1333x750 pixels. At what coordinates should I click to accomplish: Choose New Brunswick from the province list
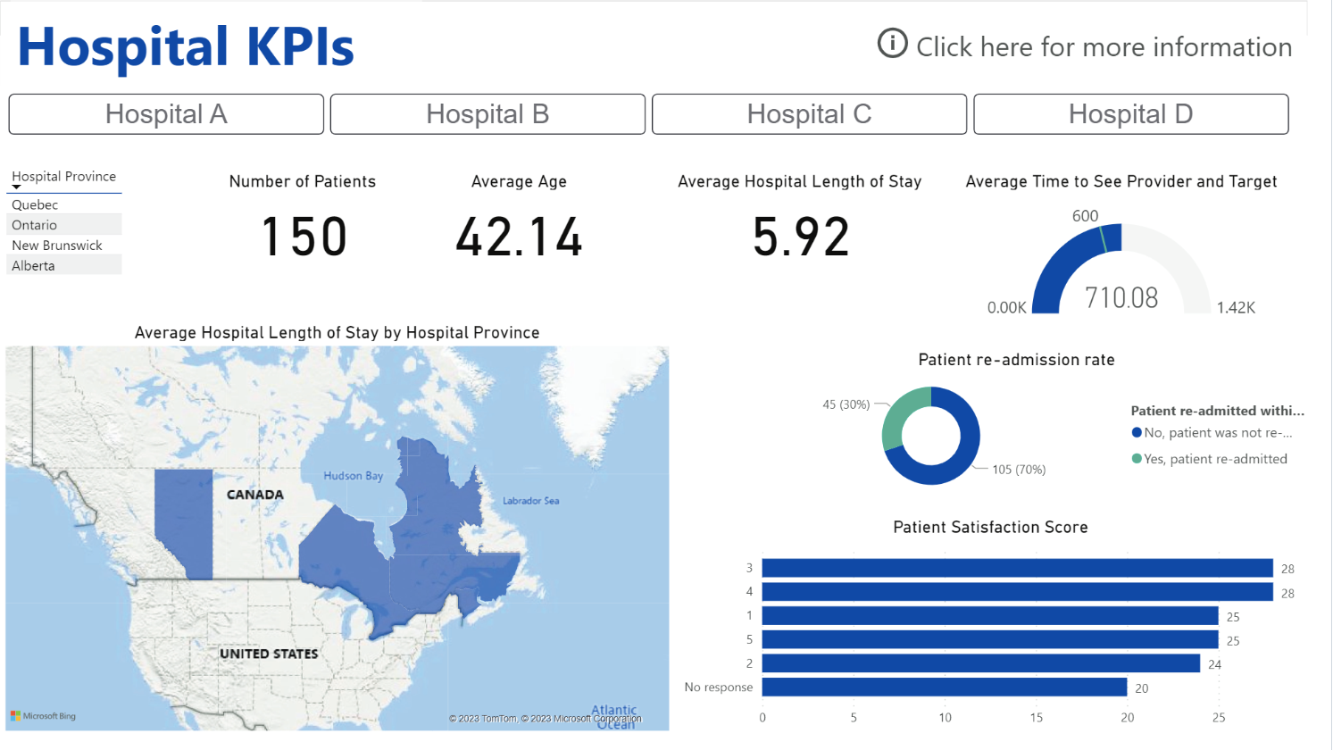point(57,246)
